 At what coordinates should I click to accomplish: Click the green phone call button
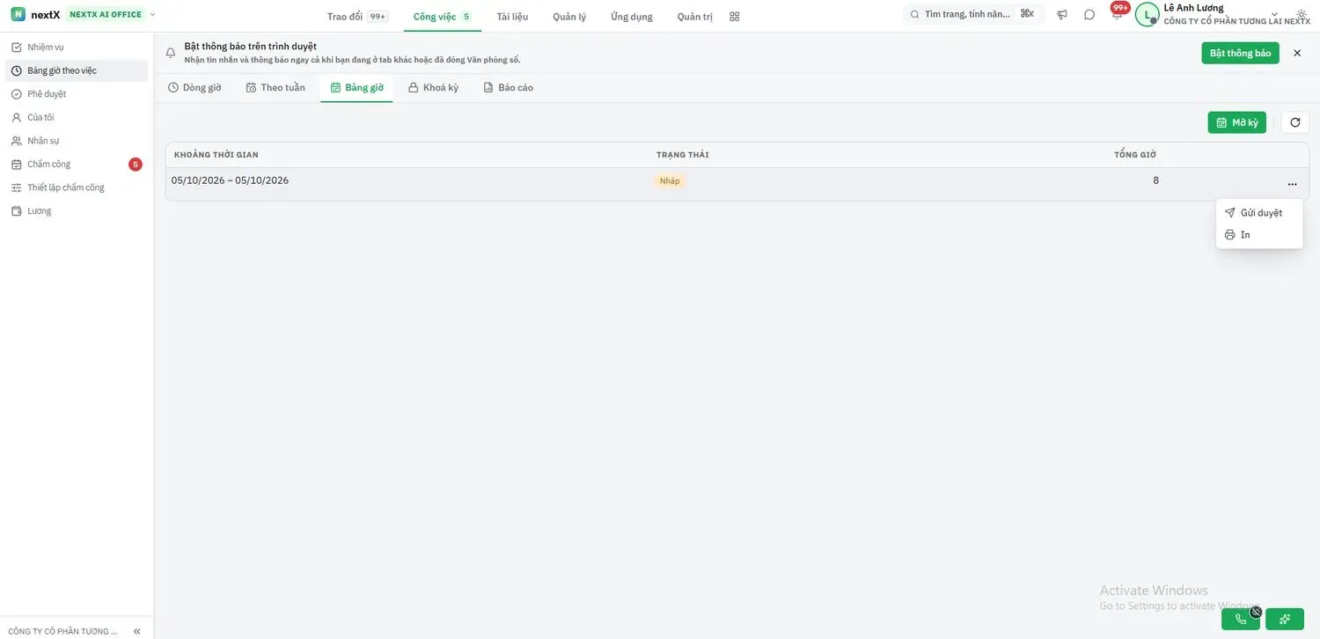(x=1241, y=619)
